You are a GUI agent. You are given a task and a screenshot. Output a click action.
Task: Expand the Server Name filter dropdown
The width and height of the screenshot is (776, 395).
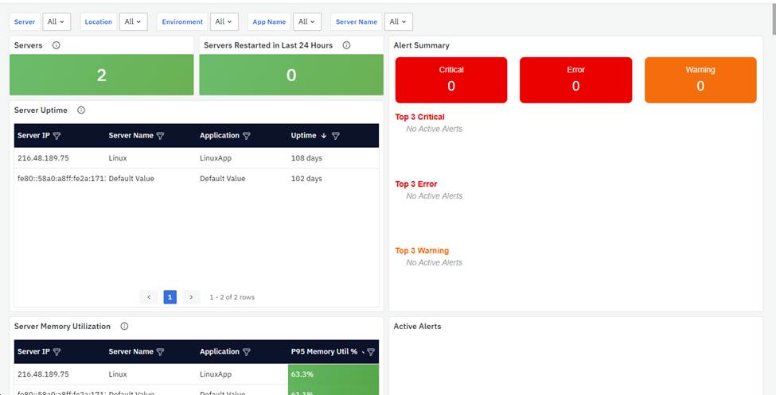tap(398, 21)
